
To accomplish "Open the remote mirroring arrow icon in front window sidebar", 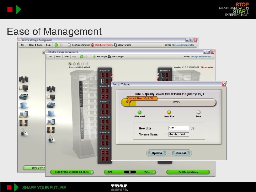I will 51,130.
